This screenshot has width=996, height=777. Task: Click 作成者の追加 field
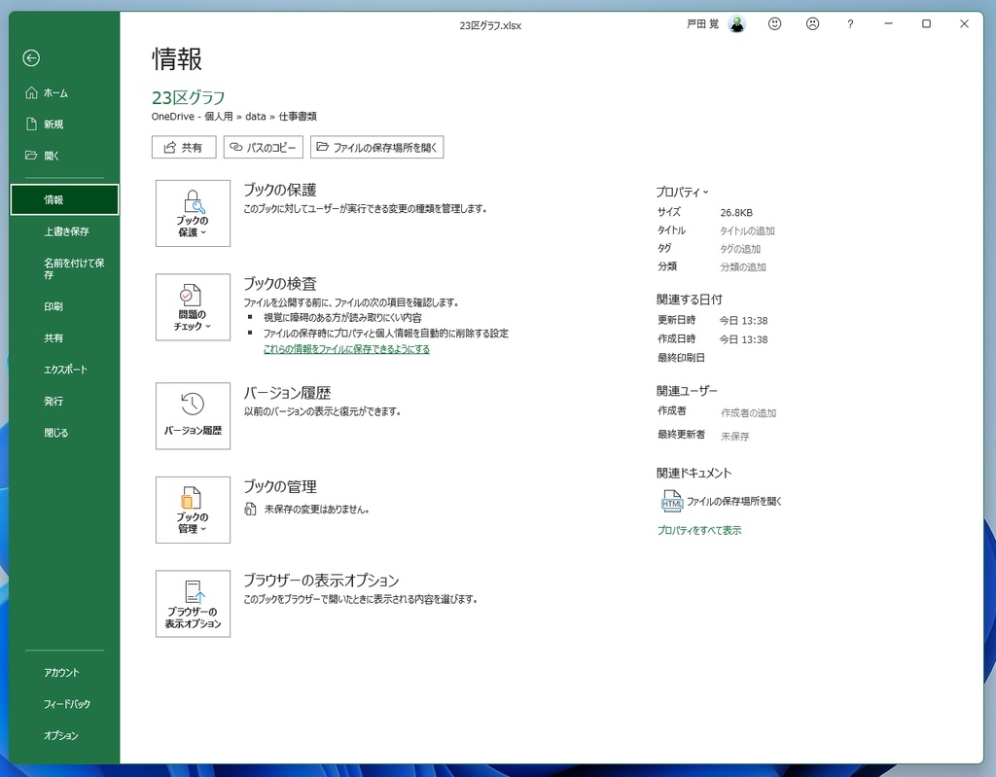(748, 413)
